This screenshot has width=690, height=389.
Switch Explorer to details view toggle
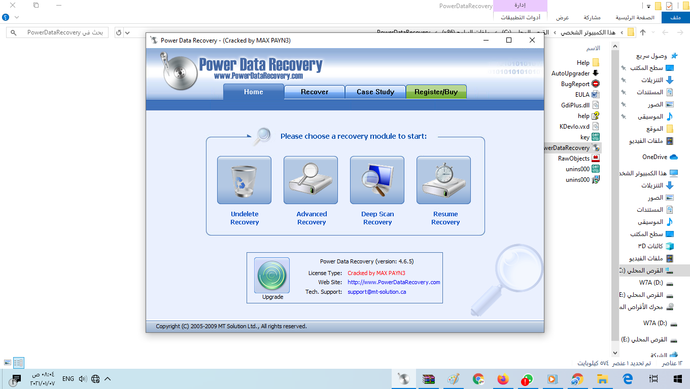[18, 363]
